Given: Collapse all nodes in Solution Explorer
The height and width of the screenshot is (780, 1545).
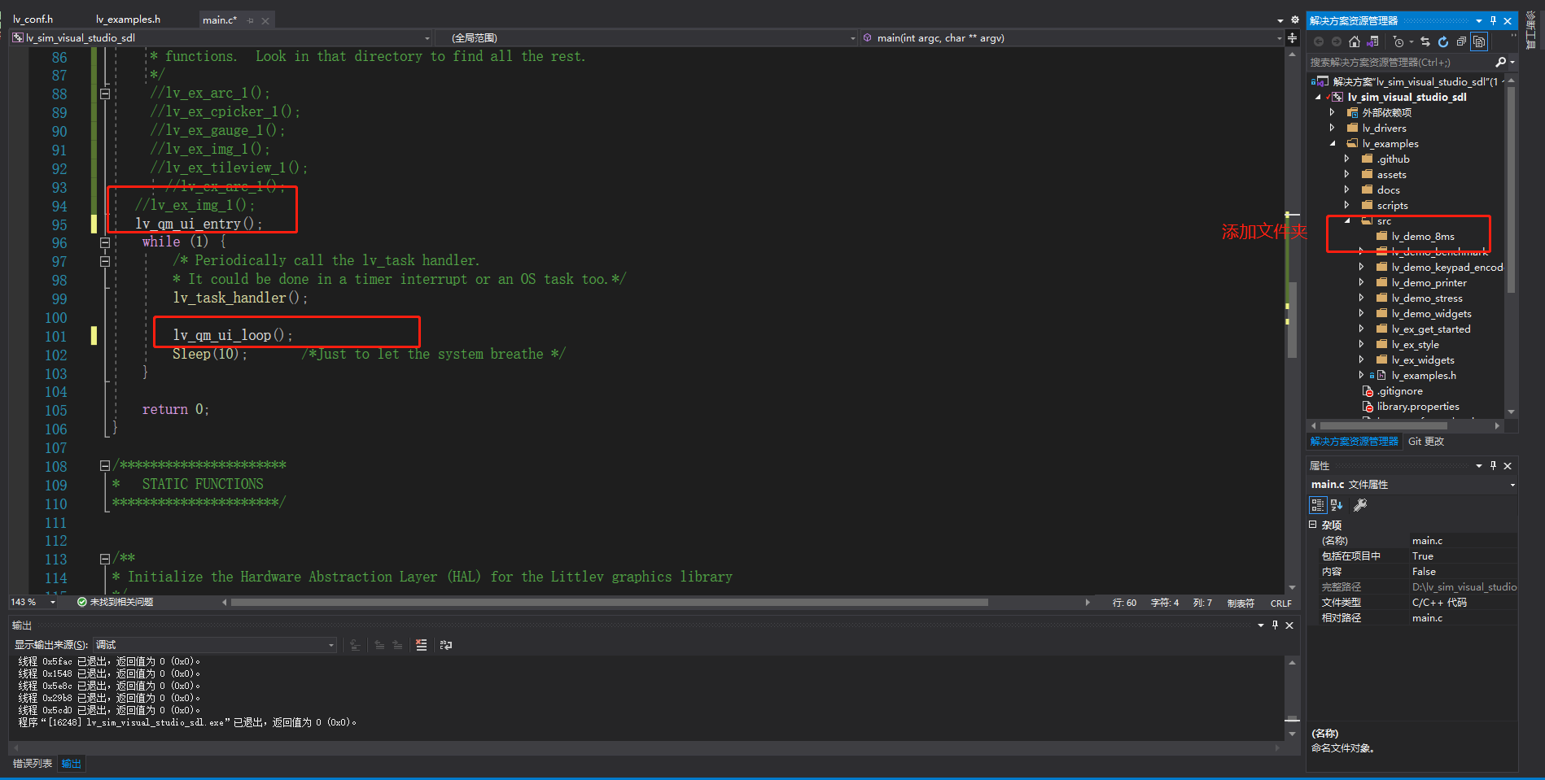Looking at the screenshot, I should (x=1461, y=41).
